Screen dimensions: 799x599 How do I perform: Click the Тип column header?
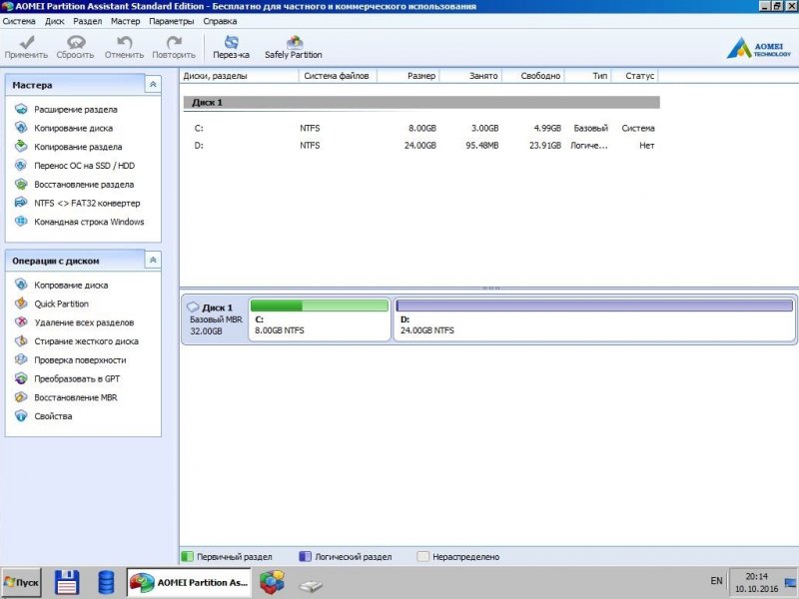click(588, 76)
